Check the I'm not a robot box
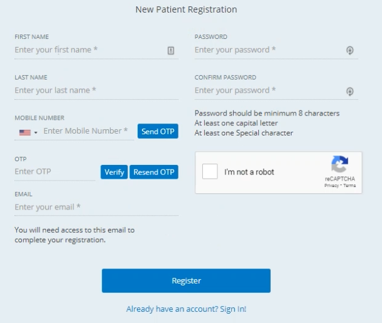The width and height of the screenshot is (382, 323). [x=210, y=171]
